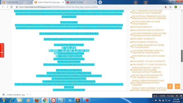Launch Vivaldi browser from taskbar
The image size is (183, 103).
(53, 100)
